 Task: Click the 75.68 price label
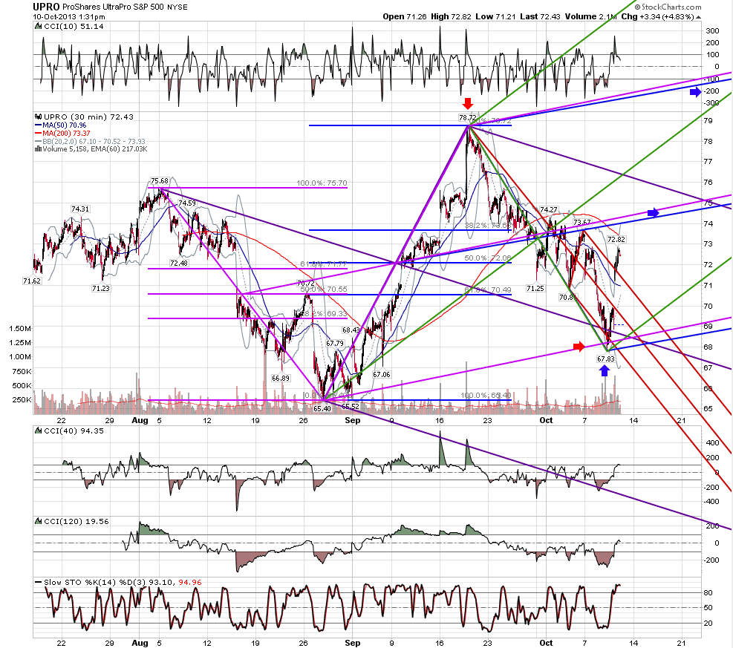coord(160,181)
